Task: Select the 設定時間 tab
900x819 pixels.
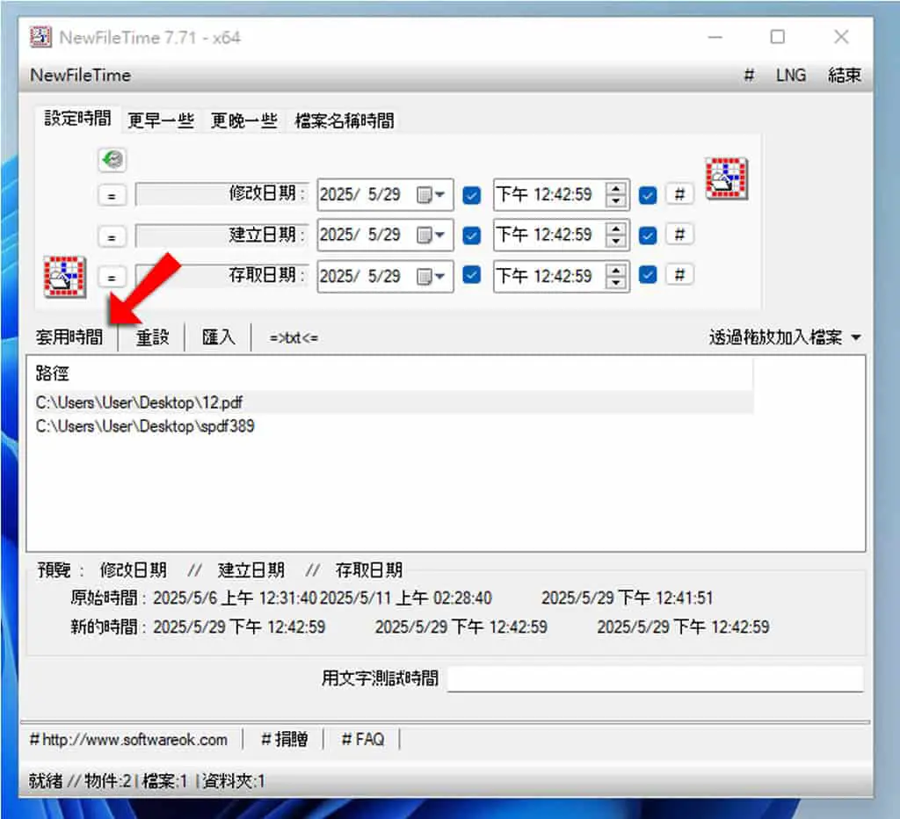Action: (x=77, y=119)
